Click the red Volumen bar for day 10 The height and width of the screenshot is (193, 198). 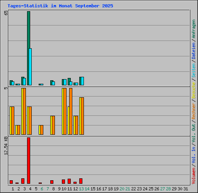(x=63, y=181)
